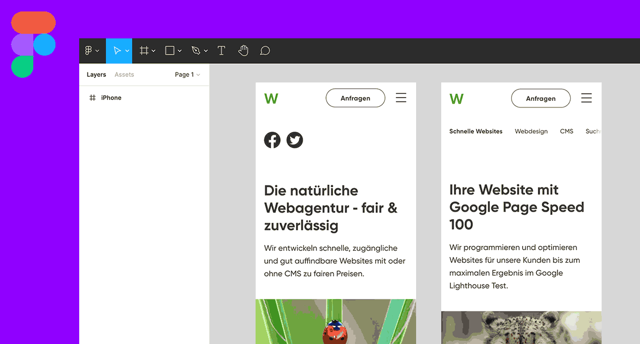Open Move tool options chevron
The height and width of the screenshot is (344, 640).
click(127, 51)
